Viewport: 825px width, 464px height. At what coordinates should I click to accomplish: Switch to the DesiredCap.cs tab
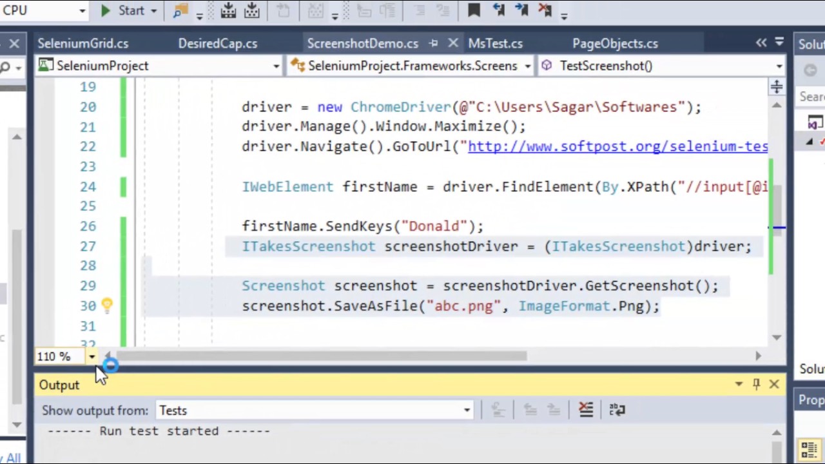pyautogui.click(x=218, y=43)
